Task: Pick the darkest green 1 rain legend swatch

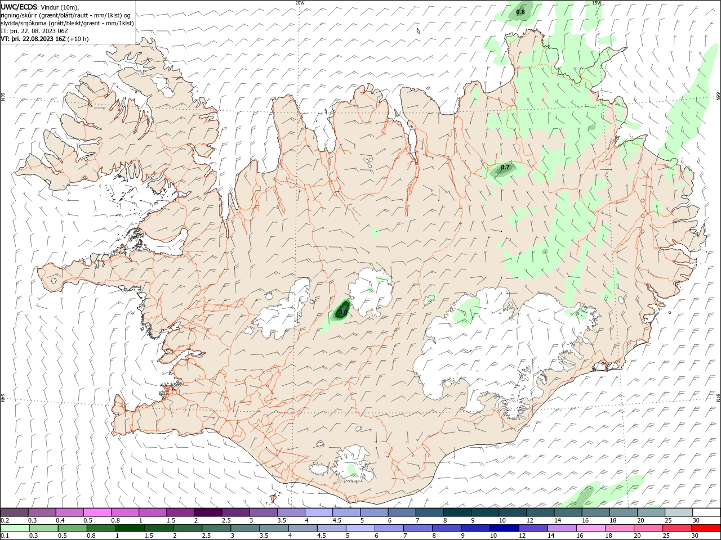Action: (130, 528)
